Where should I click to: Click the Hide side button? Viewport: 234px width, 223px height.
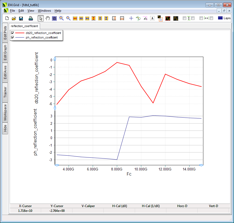pyautogui.click(x=5, y=128)
